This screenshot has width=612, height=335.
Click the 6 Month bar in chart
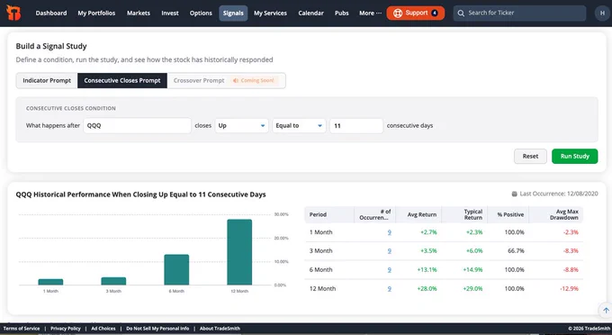click(x=176, y=270)
